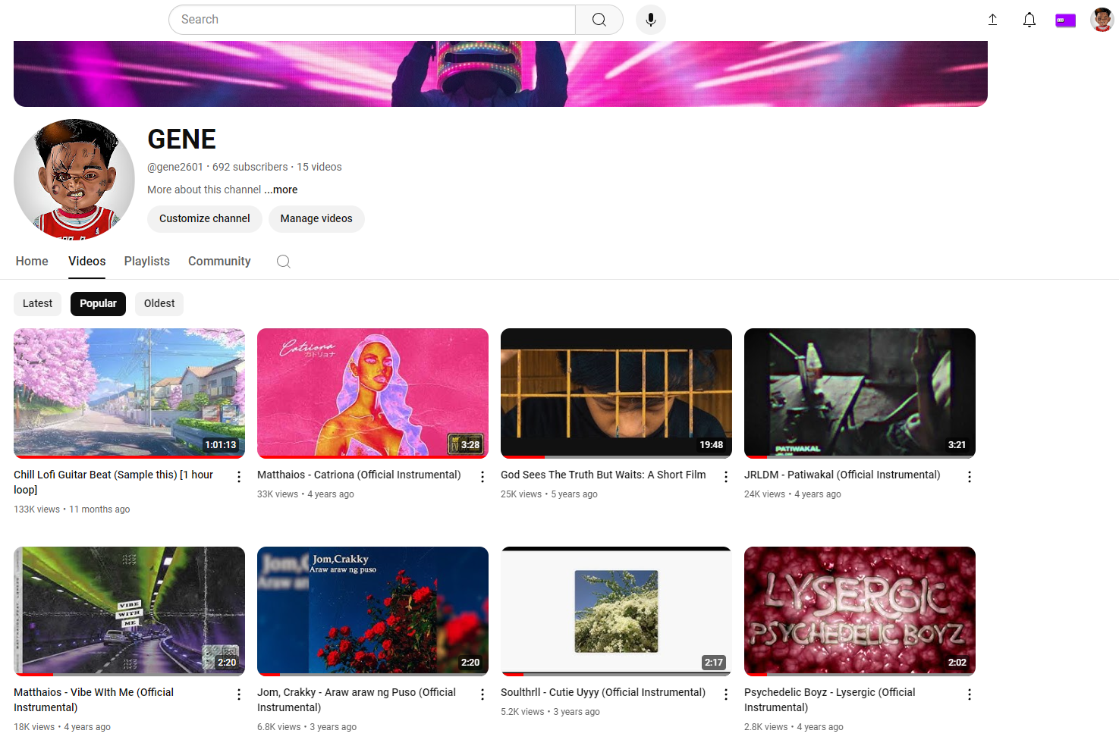The width and height of the screenshot is (1119, 743).
Task: Play the cherry blossom lofi thumbnail
Action: [x=129, y=393]
